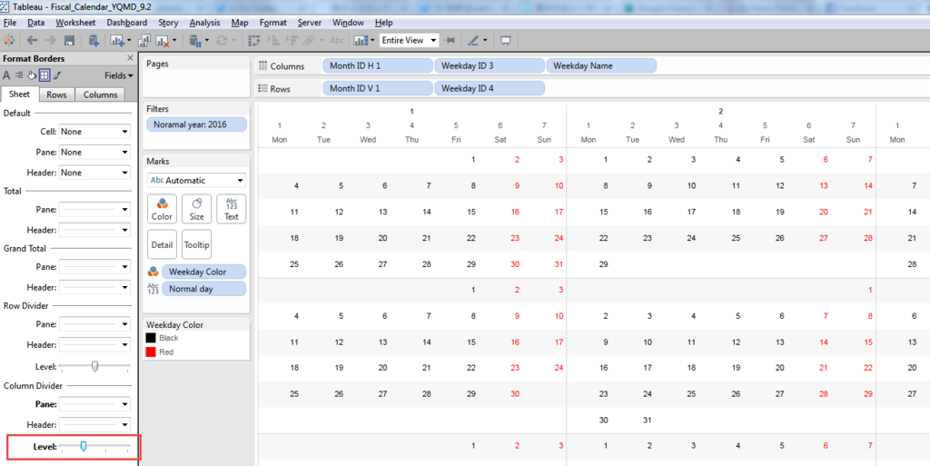This screenshot has width=930, height=466.
Task: Save the workbook with the disk icon
Action: click(69, 40)
